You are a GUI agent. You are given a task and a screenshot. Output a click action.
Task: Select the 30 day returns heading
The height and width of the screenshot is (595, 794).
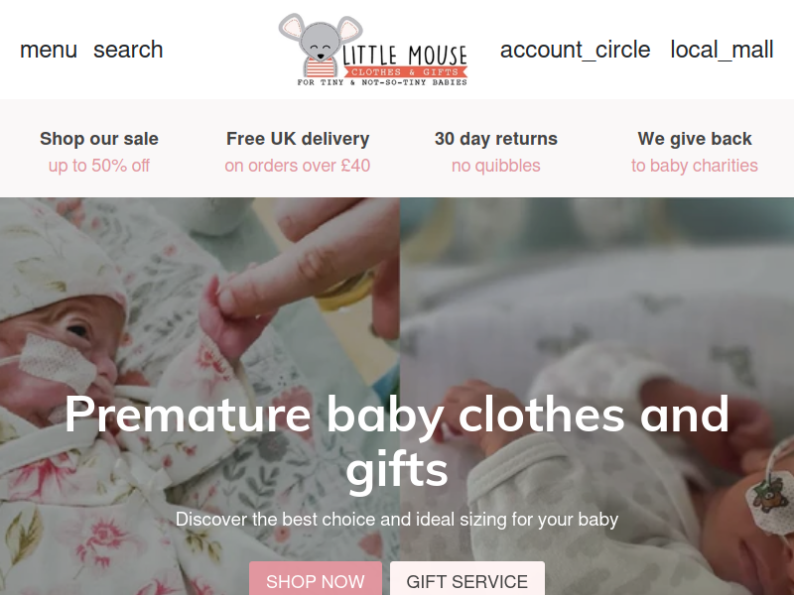496,139
